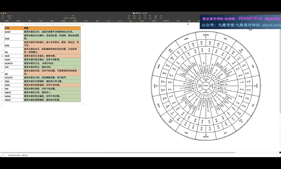This screenshot has height=169, width=281.
Task: Click the Insert (插入) toolbar icon
Action: tap(129, 16)
